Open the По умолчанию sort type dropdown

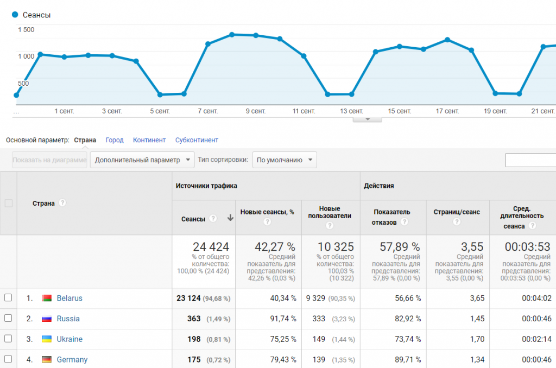pyautogui.click(x=285, y=160)
